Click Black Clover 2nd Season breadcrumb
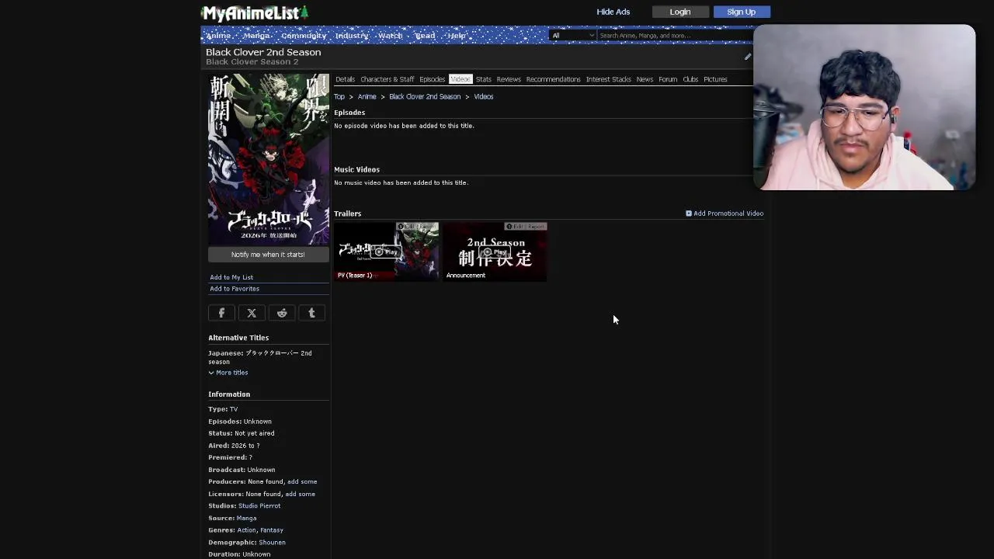Viewport: 994px width, 559px height. pos(425,97)
